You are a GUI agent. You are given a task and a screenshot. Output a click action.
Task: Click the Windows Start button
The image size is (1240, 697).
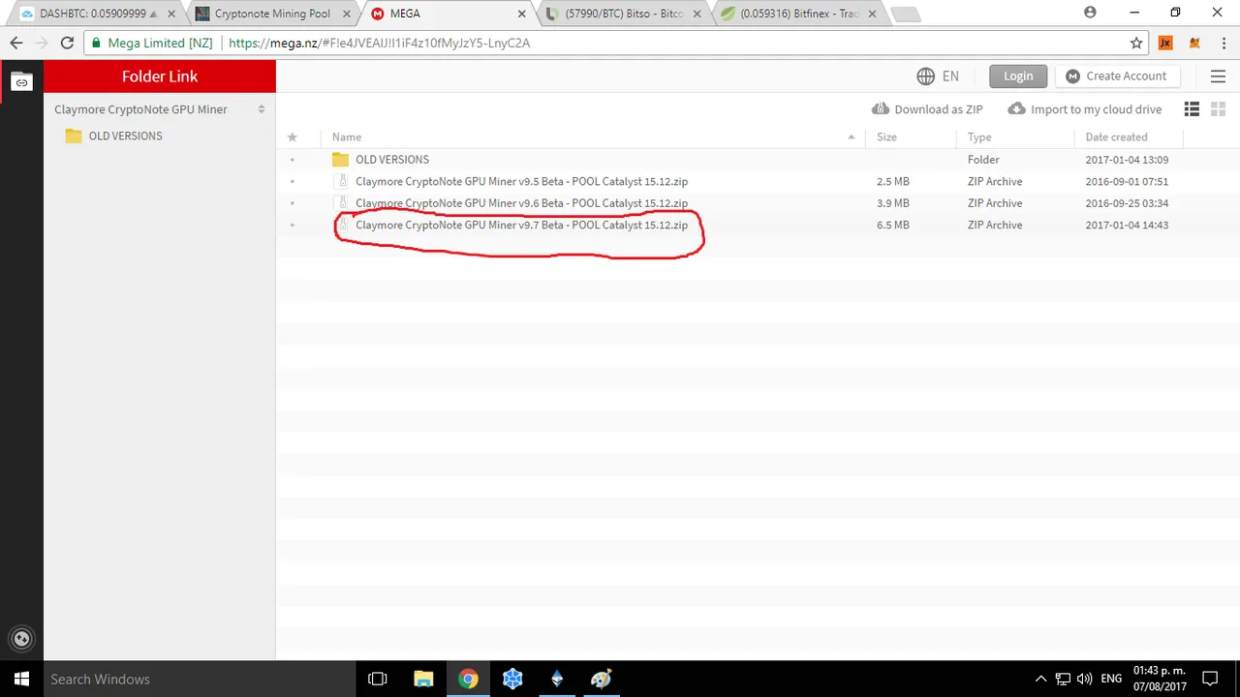click(x=21, y=679)
